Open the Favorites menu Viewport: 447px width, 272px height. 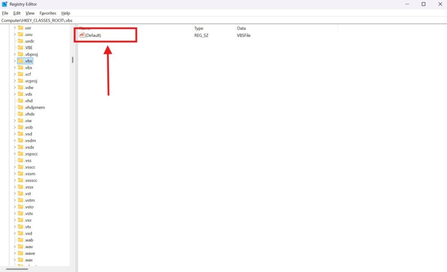(48, 13)
